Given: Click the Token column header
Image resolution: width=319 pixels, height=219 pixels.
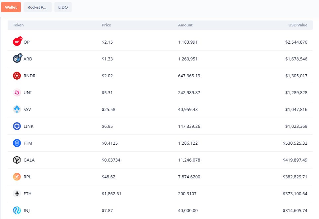Looking at the screenshot, I should 18,25.
